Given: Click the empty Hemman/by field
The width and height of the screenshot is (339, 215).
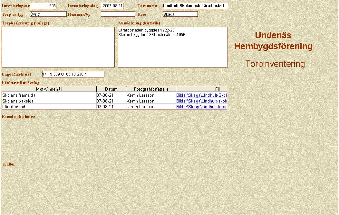Looking at the screenshot, I should click(118, 14).
